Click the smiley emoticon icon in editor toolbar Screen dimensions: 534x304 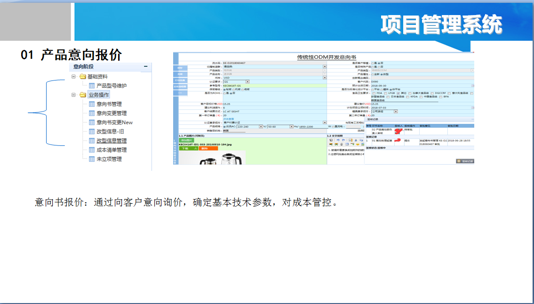tap(358, 144)
